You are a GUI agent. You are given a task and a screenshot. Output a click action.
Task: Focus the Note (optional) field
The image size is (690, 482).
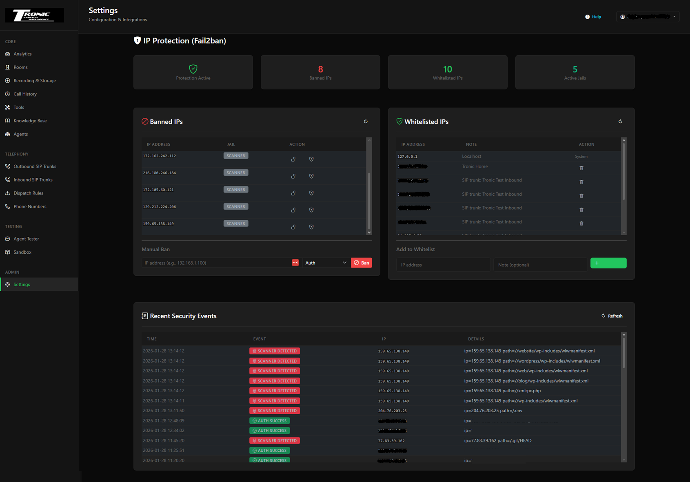point(540,265)
